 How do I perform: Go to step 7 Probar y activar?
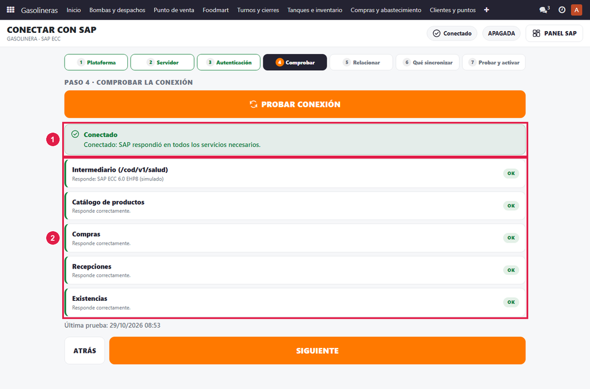tap(494, 62)
